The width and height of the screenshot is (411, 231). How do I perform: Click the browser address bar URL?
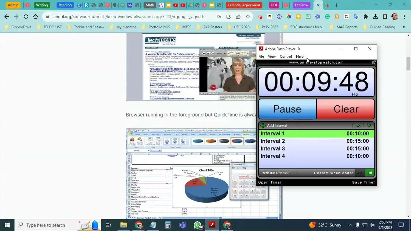tap(129, 17)
